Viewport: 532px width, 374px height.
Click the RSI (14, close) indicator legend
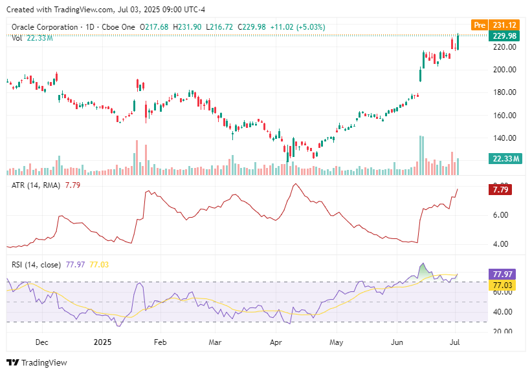pyautogui.click(x=36, y=265)
